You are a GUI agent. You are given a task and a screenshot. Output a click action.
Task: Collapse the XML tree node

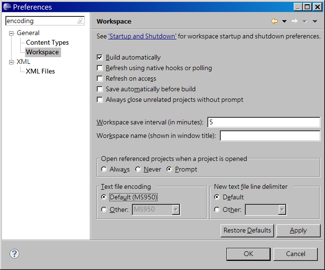point(12,62)
